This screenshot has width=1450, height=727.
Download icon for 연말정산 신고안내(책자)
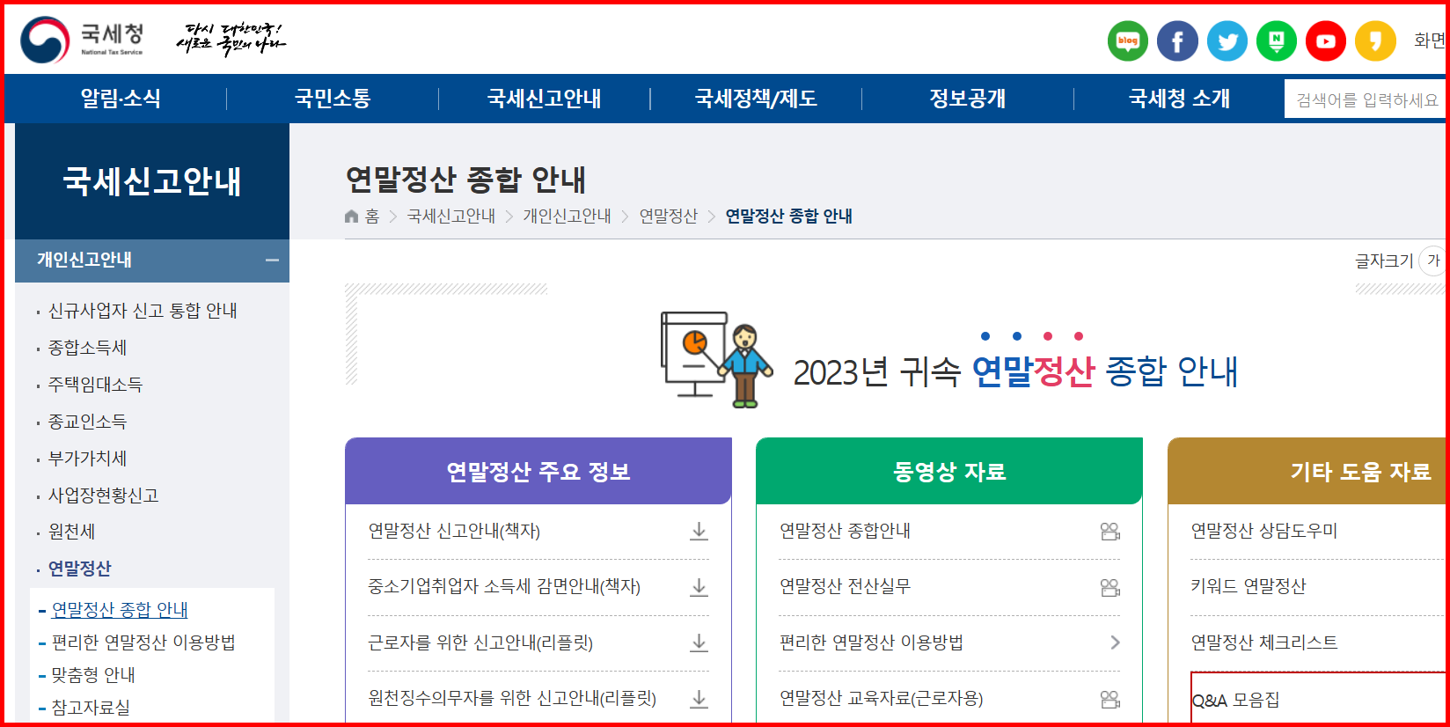[699, 531]
